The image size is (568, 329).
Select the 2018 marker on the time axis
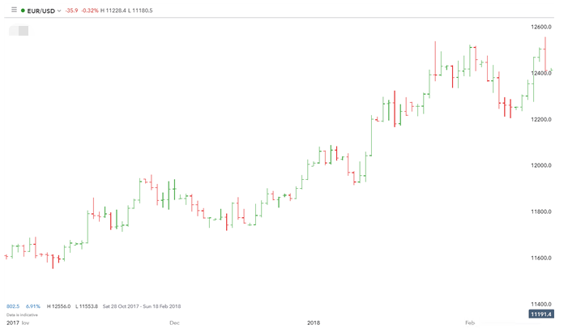(314, 323)
